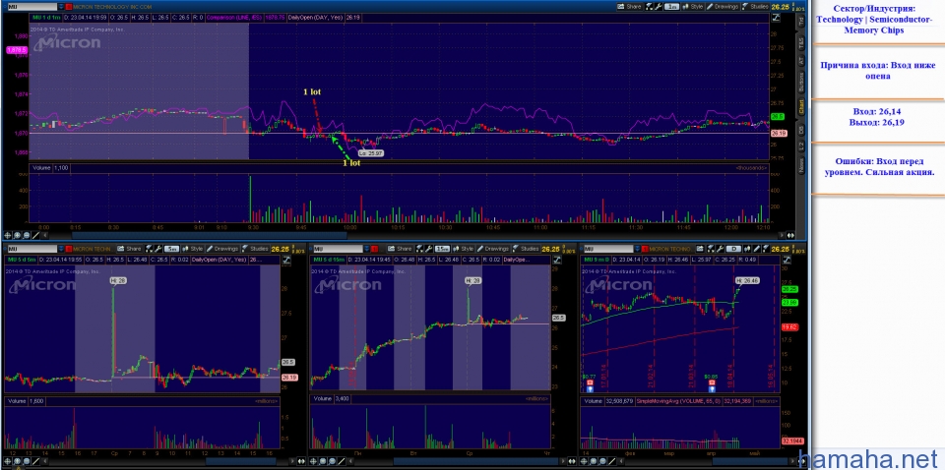Open Share menu in 15m chart panel

click(400, 249)
